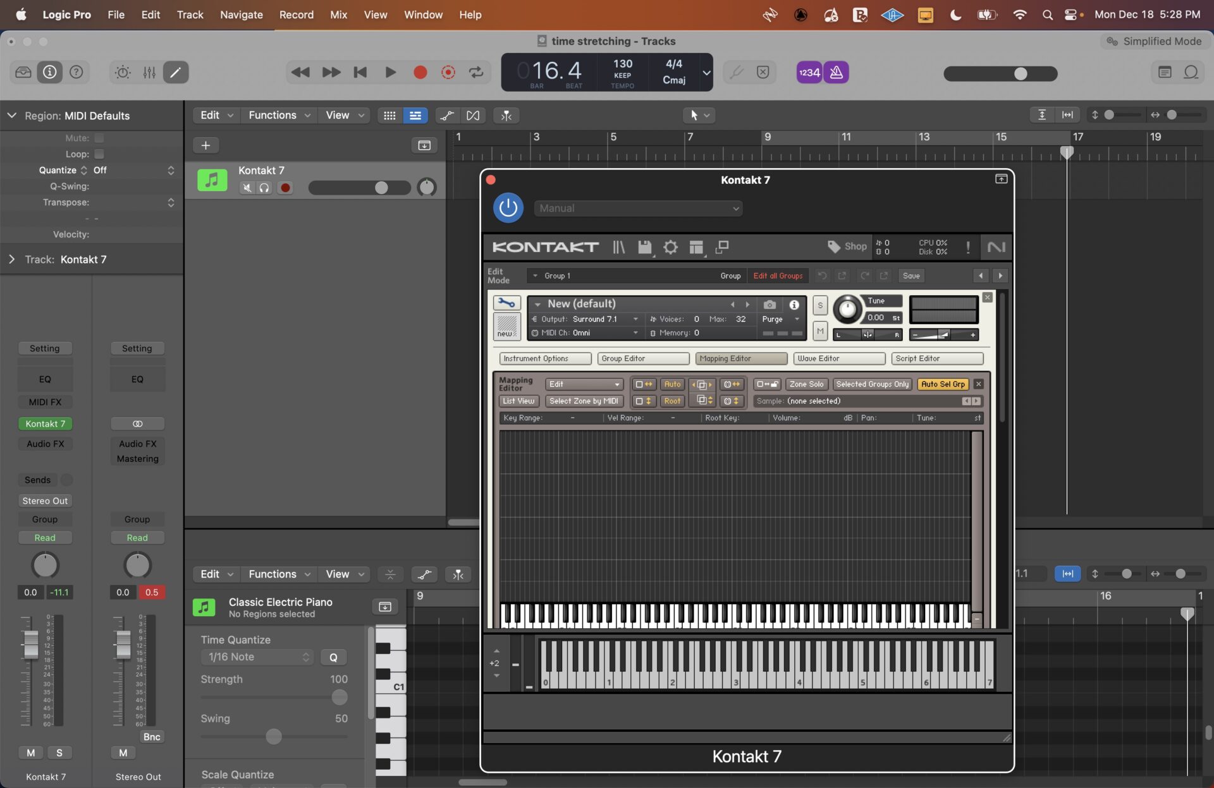Switch to the Wave Editor tab
This screenshot has height=788, width=1214.
[x=838, y=358]
